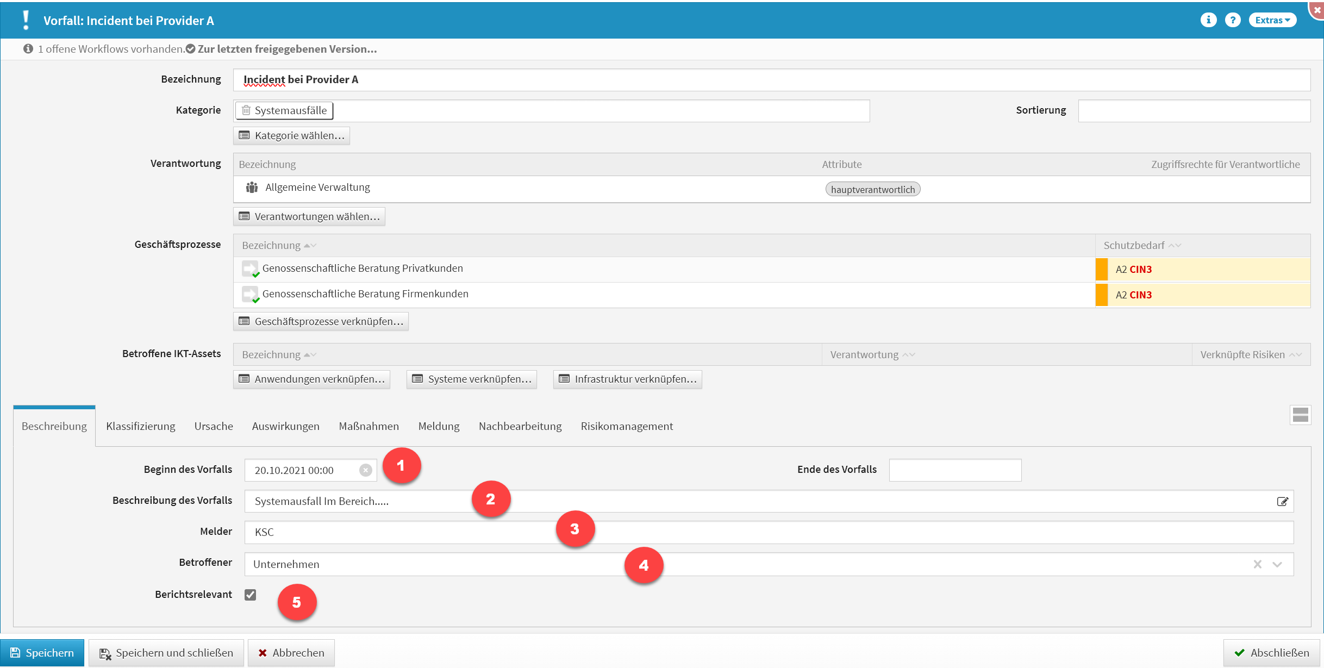Open Zur letzten freigegebenen Version link

(x=287, y=49)
